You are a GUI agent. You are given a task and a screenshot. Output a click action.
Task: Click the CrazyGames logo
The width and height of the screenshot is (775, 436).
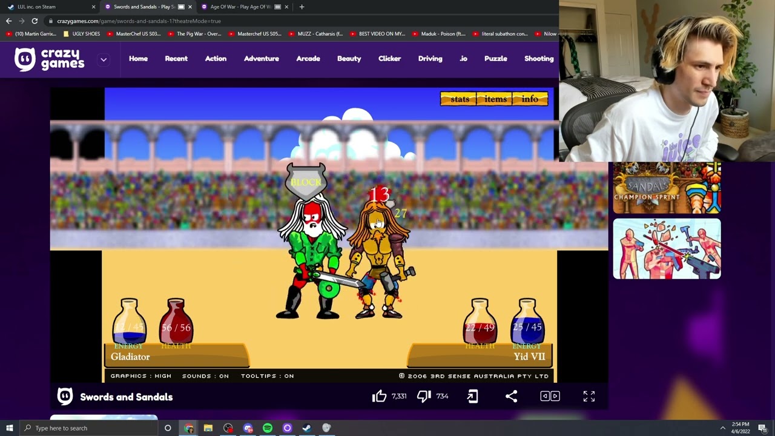[50, 59]
